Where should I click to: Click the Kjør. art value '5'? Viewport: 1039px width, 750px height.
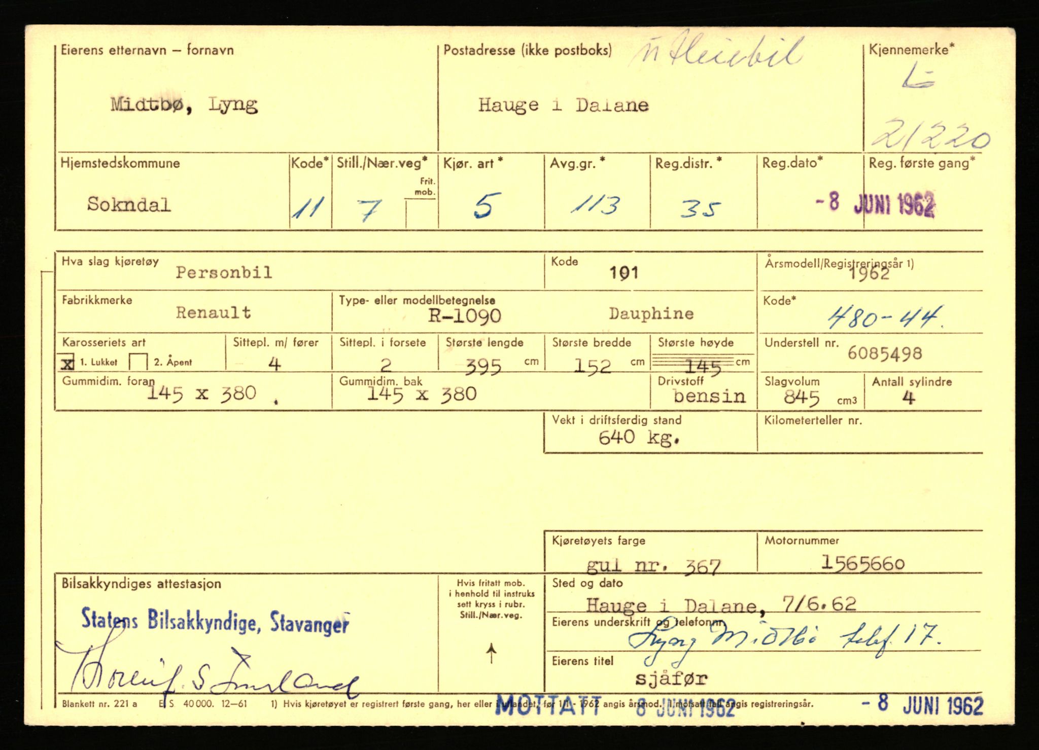pos(487,205)
